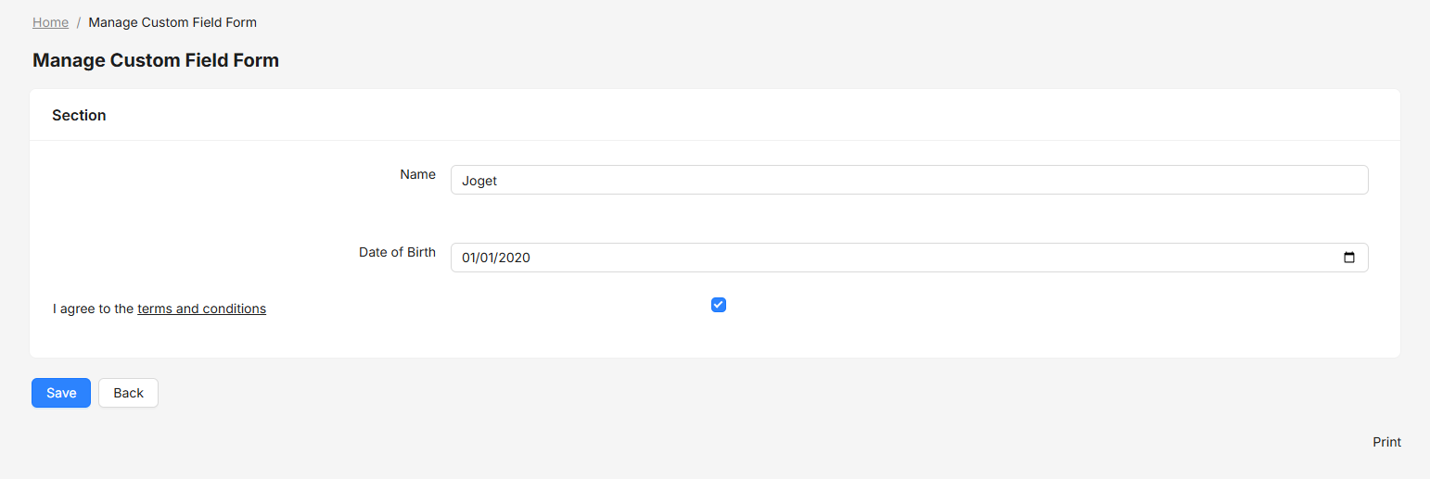The image size is (1430, 479).
Task: Untick the terms and conditions agreement checkbox
Action: point(719,305)
